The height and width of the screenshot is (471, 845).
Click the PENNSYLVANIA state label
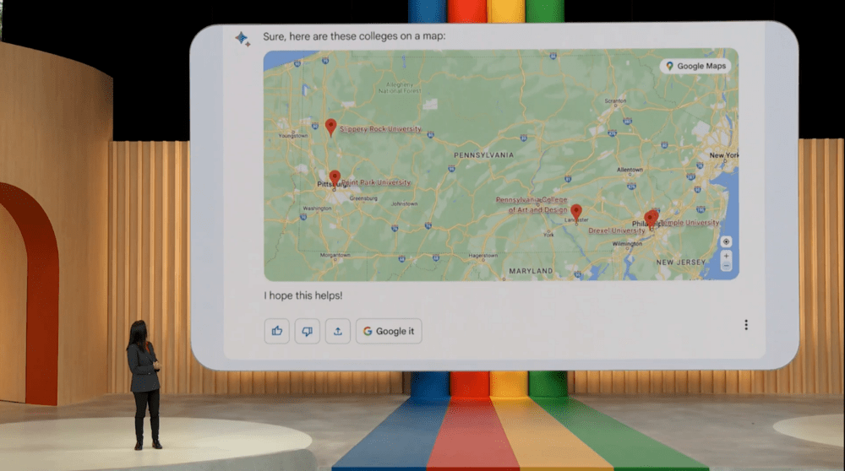click(483, 155)
